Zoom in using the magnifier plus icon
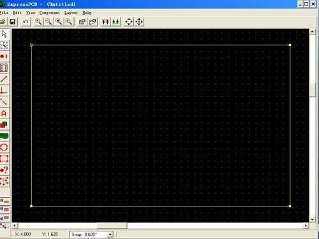The height and width of the screenshot is (239, 319). [x=38, y=22]
